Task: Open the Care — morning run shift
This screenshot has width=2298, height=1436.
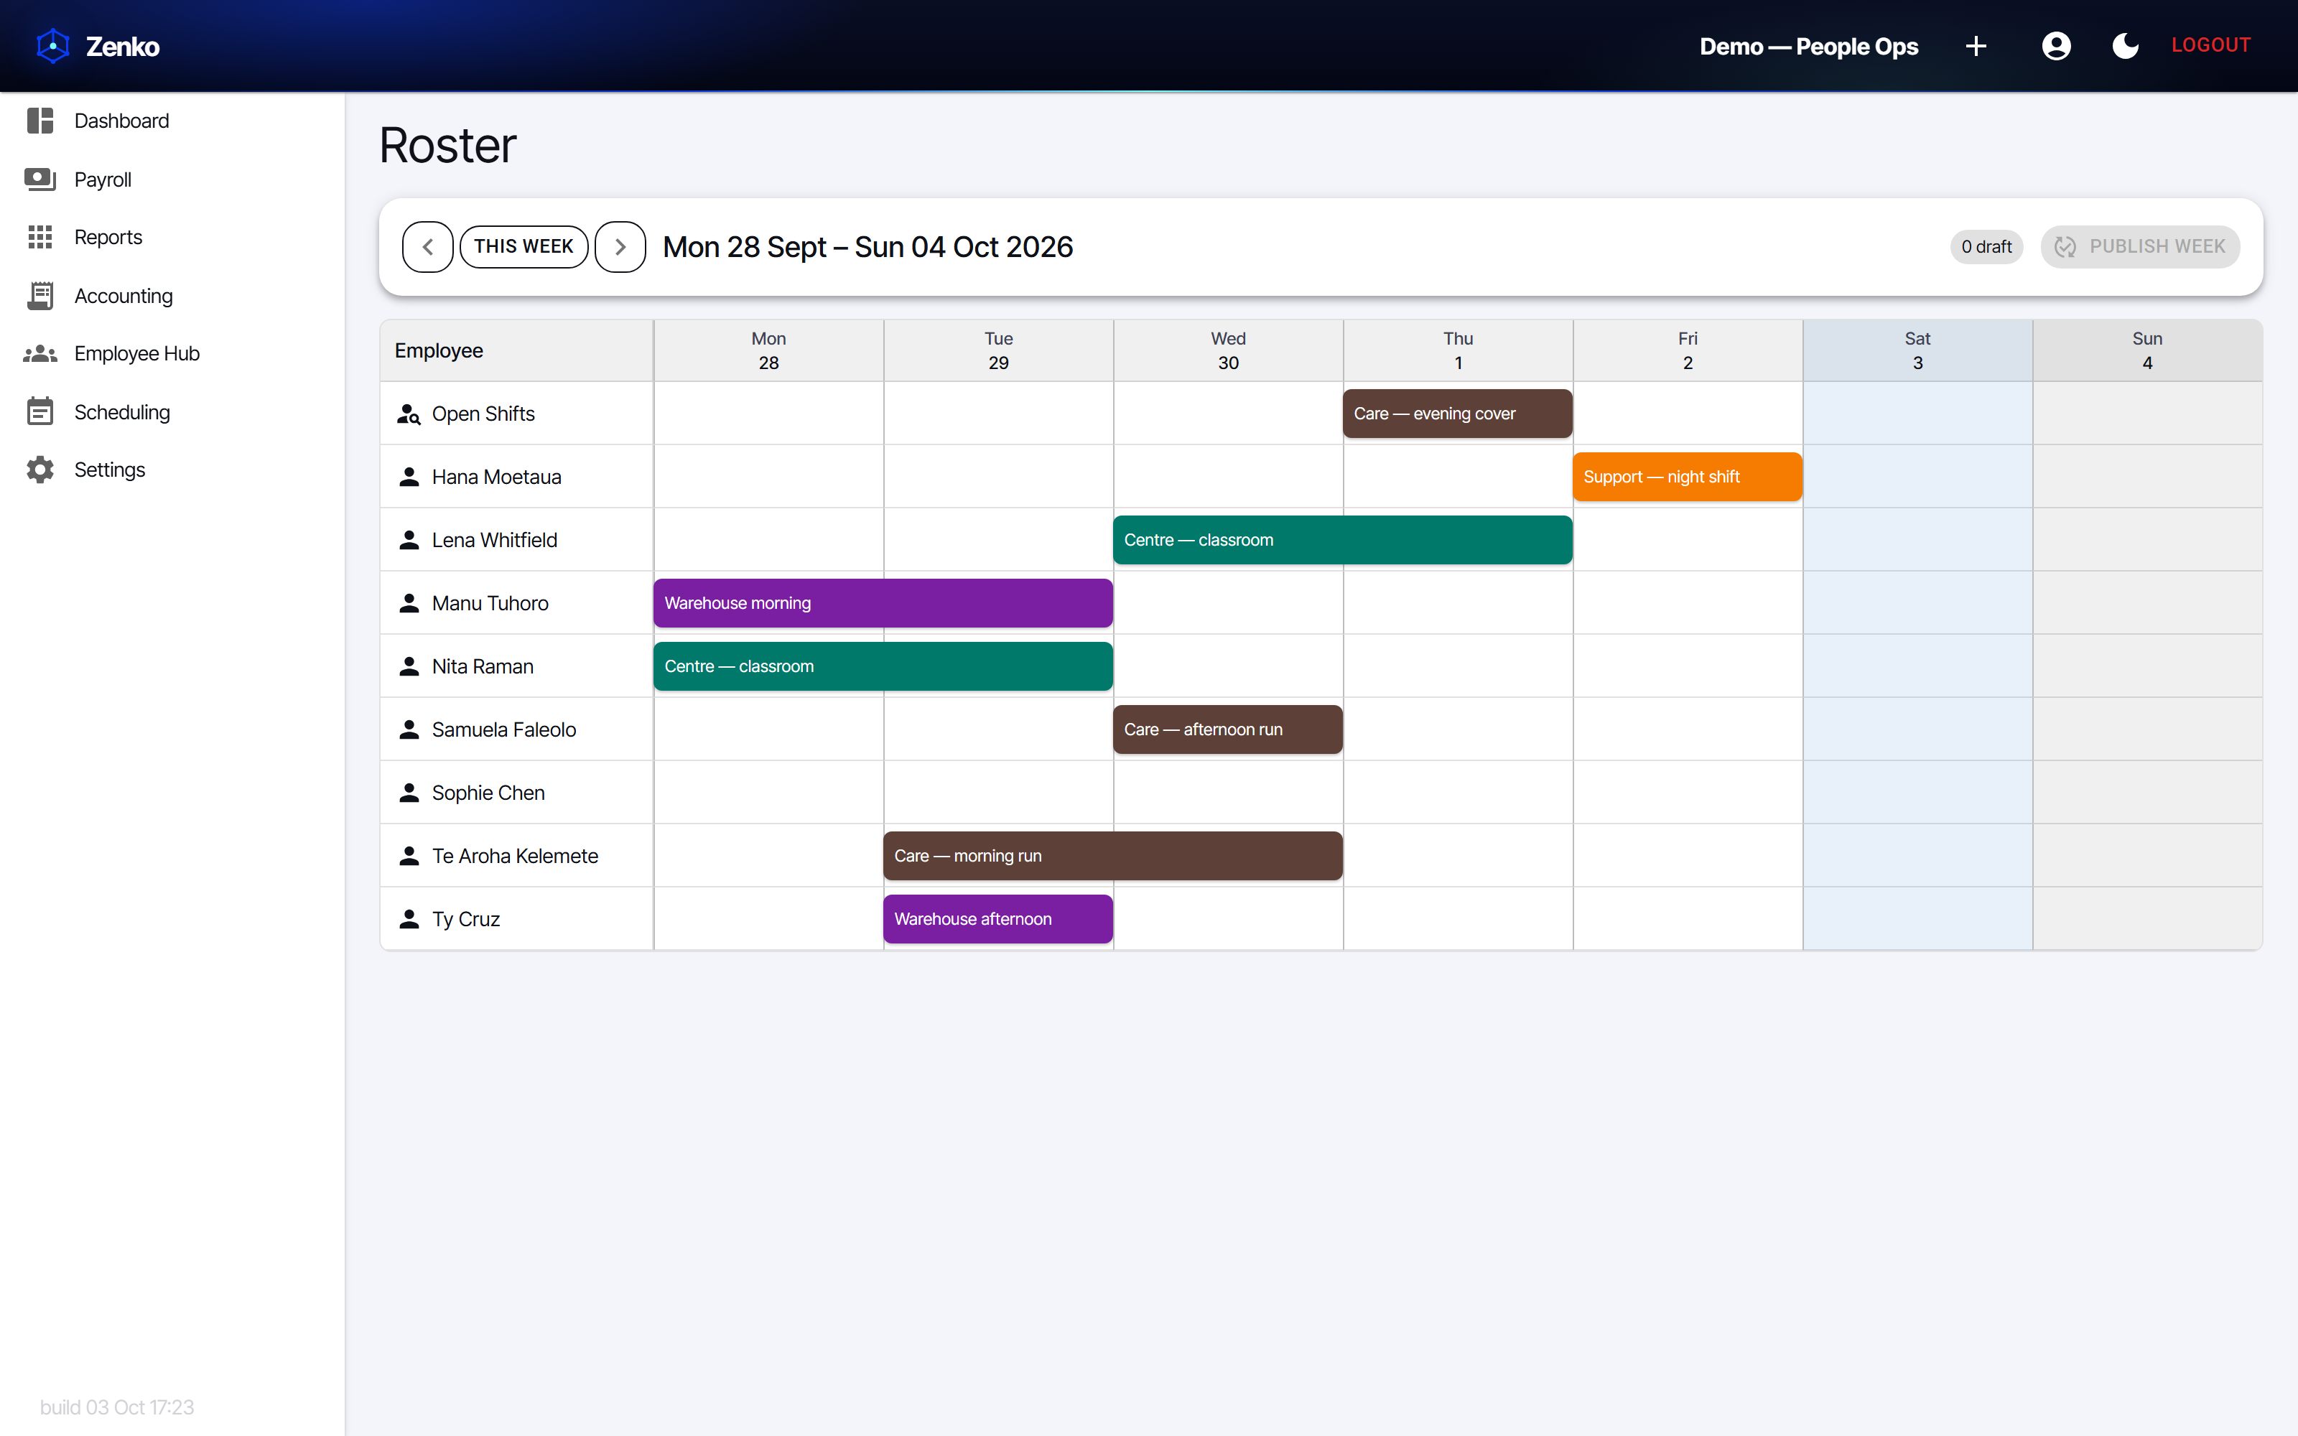Action: [1113, 856]
